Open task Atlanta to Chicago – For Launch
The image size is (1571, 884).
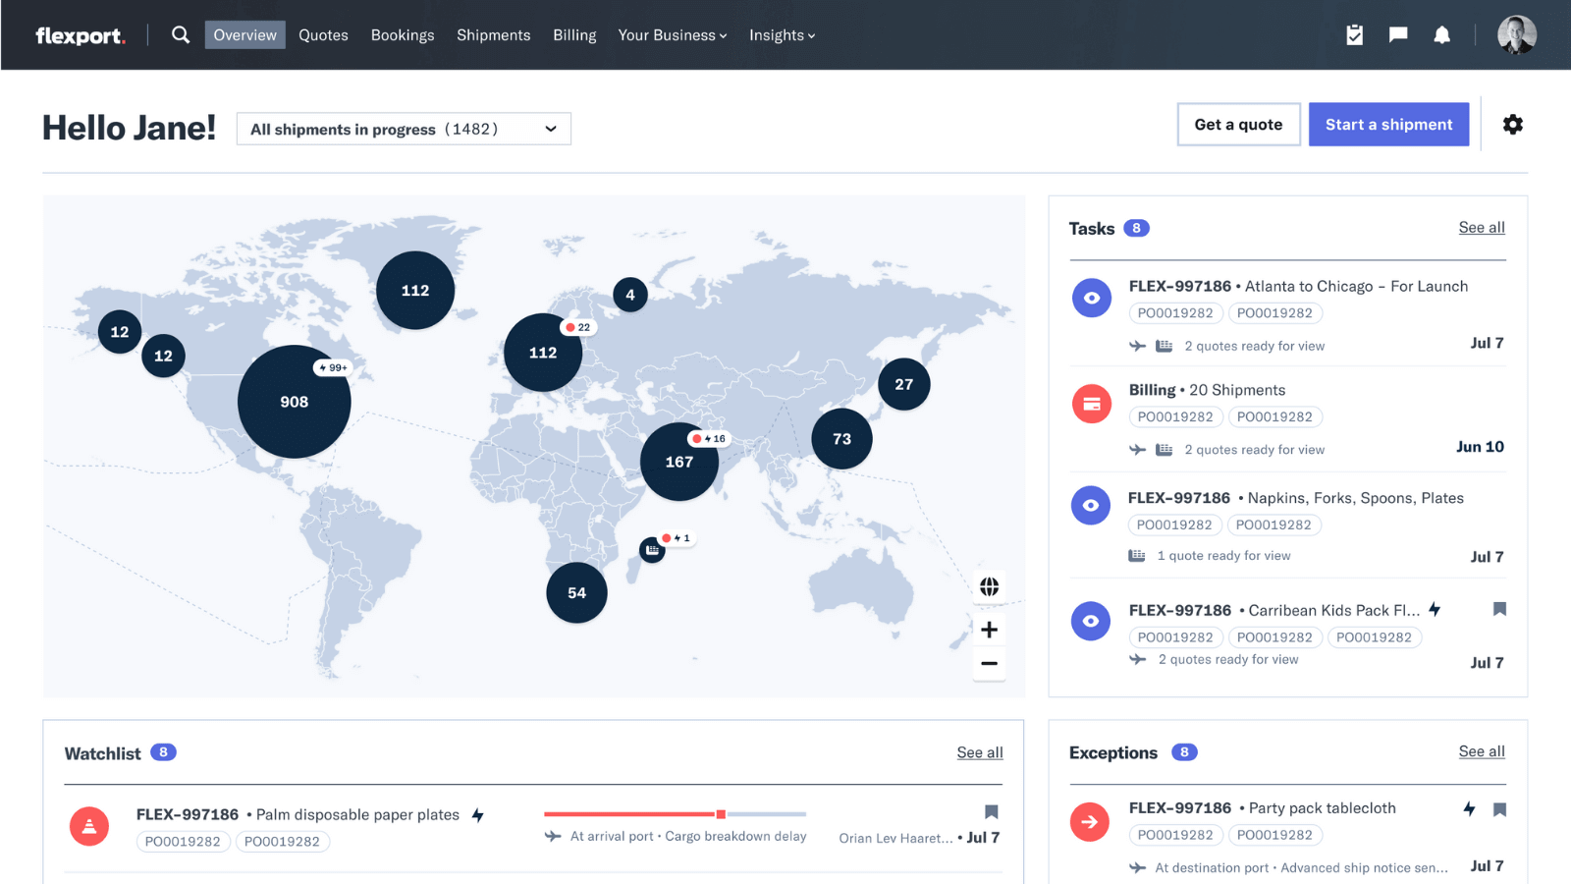[x=1299, y=287]
